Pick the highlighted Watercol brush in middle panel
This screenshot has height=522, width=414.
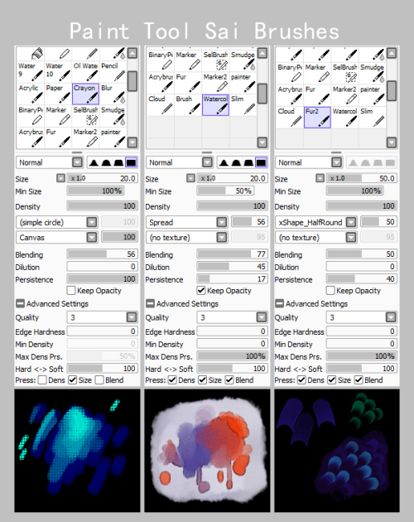[x=215, y=105]
